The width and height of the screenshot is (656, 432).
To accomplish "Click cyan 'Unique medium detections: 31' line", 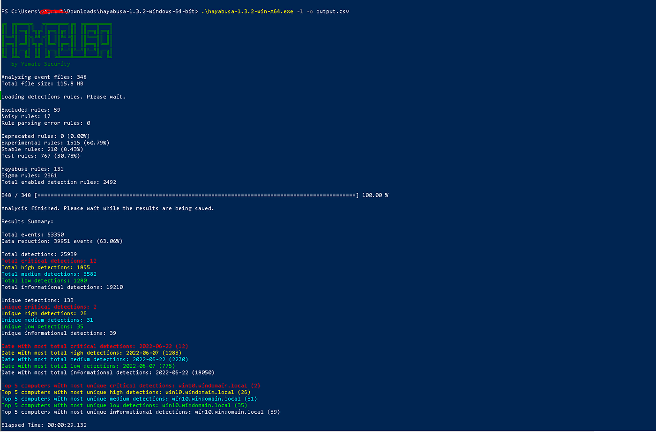I will click(x=47, y=320).
